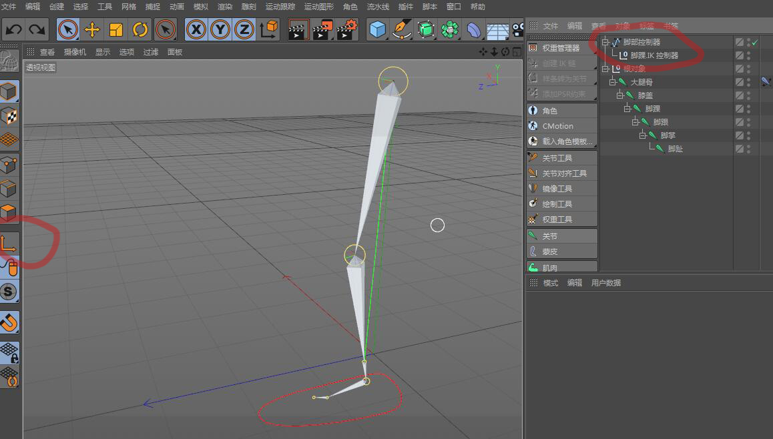Click the Undo arrow icon

[x=14, y=29]
